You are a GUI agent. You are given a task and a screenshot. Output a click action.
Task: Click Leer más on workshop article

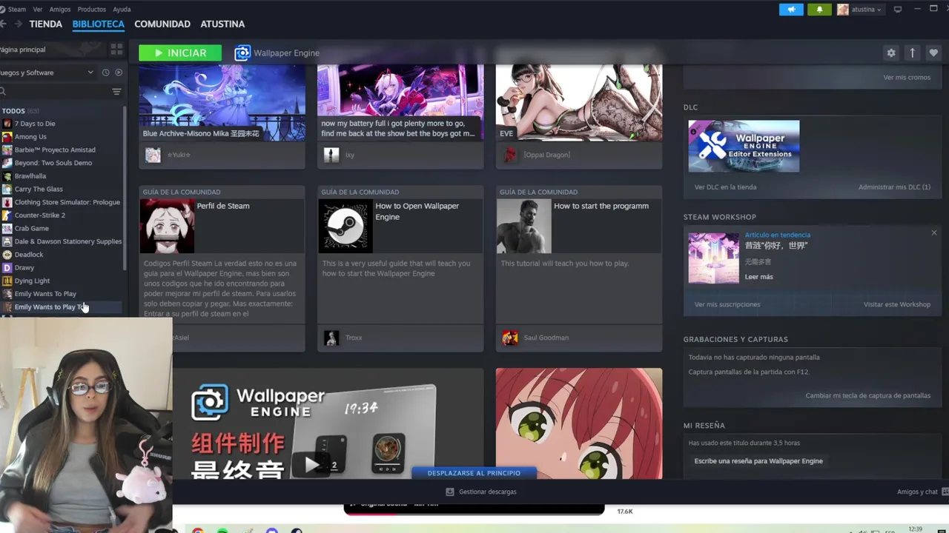pyautogui.click(x=758, y=277)
